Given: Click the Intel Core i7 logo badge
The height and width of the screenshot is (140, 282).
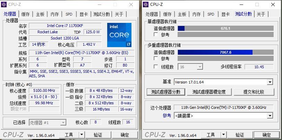Looking at the screenshot, I should click(x=119, y=35).
